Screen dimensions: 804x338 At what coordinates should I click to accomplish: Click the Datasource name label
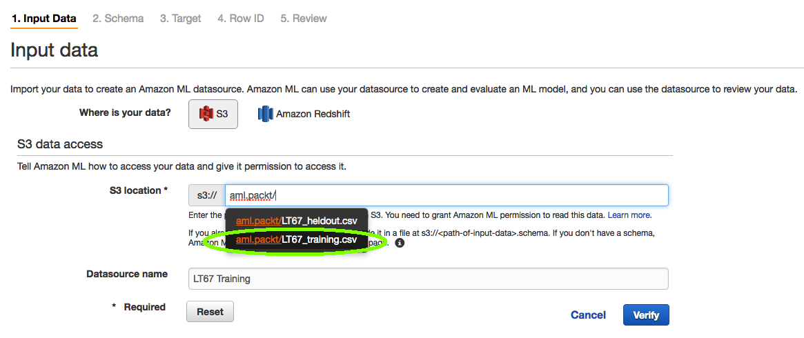coord(127,274)
